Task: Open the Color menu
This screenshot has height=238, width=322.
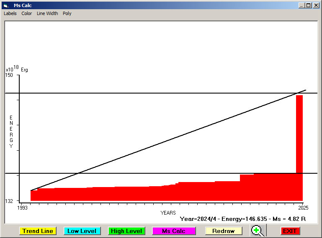Action: [x=27, y=13]
